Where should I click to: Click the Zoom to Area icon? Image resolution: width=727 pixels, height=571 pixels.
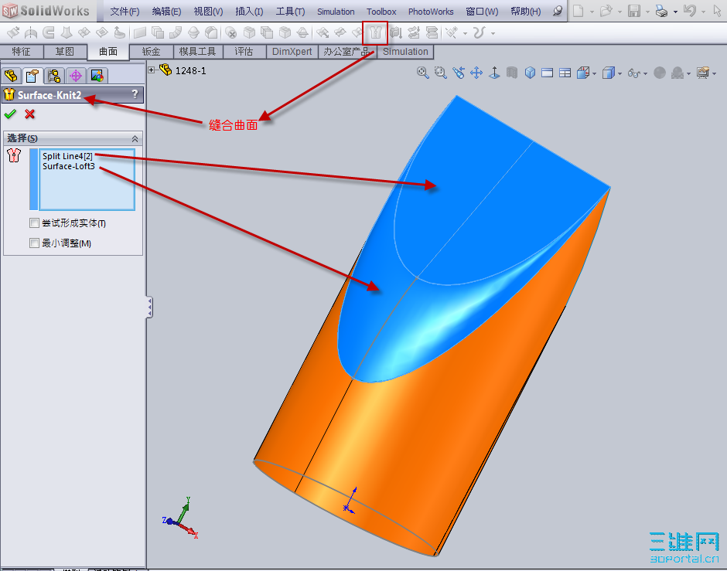point(441,73)
